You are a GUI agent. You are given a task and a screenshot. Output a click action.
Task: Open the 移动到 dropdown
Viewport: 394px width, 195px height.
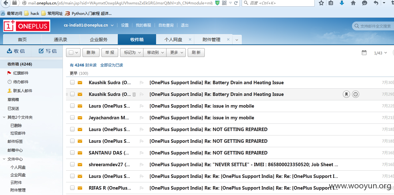[x=155, y=53]
